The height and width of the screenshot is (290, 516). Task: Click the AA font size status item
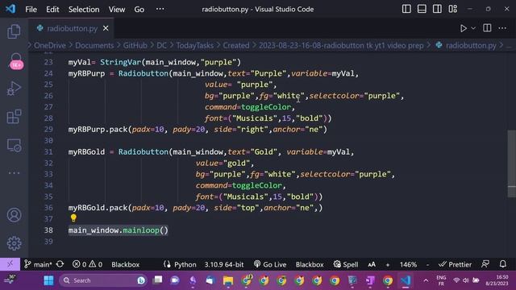[x=372, y=264]
